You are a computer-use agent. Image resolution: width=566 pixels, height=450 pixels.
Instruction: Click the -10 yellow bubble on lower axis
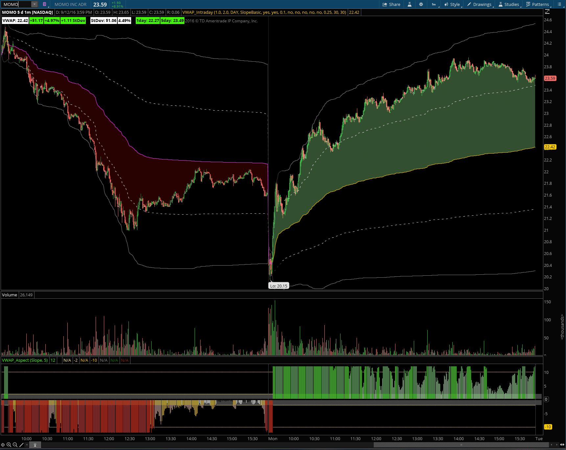(548, 427)
